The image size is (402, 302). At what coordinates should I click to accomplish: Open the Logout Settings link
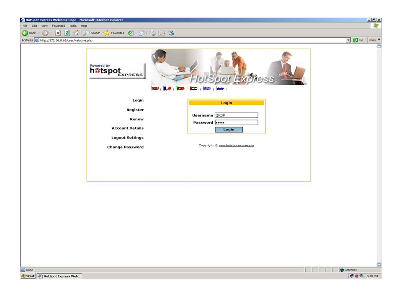click(x=127, y=138)
